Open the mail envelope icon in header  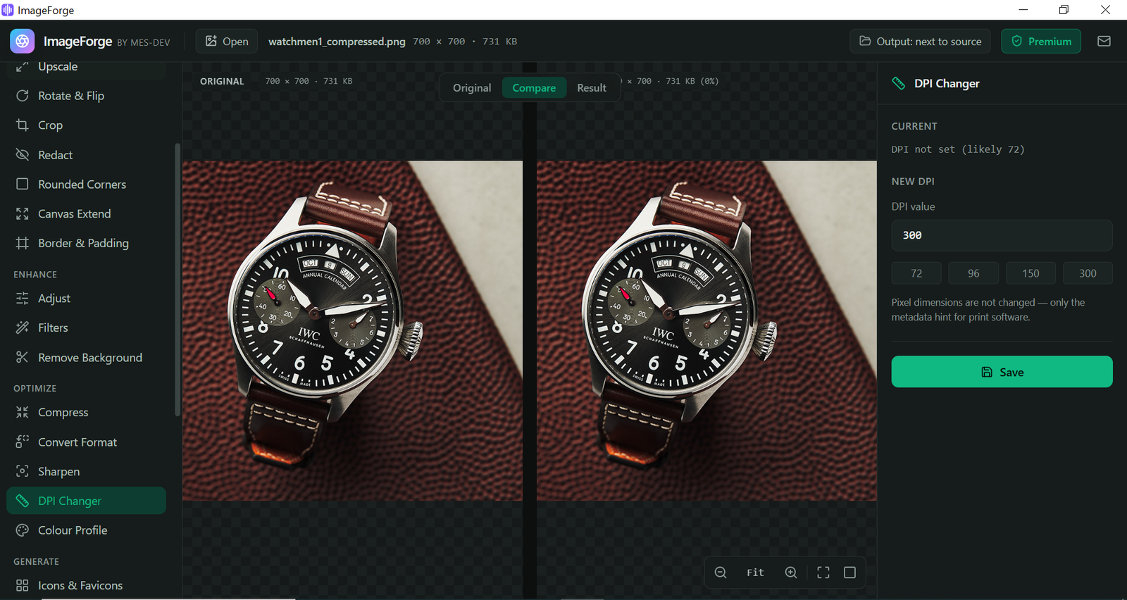pos(1104,42)
